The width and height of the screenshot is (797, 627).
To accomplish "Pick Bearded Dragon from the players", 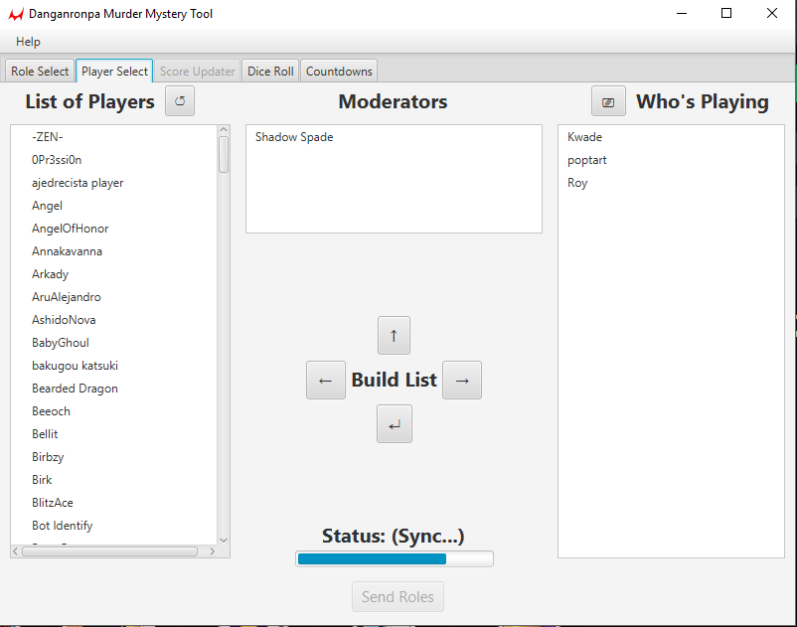I will tap(114, 389).
